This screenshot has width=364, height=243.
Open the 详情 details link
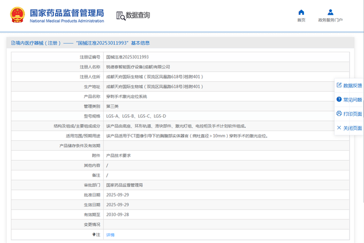tap(110, 235)
